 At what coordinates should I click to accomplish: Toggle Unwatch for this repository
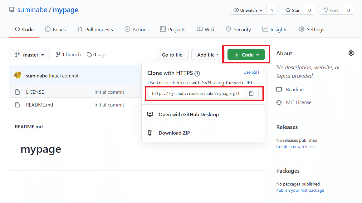pyautogui.click(x=248, y=10)
